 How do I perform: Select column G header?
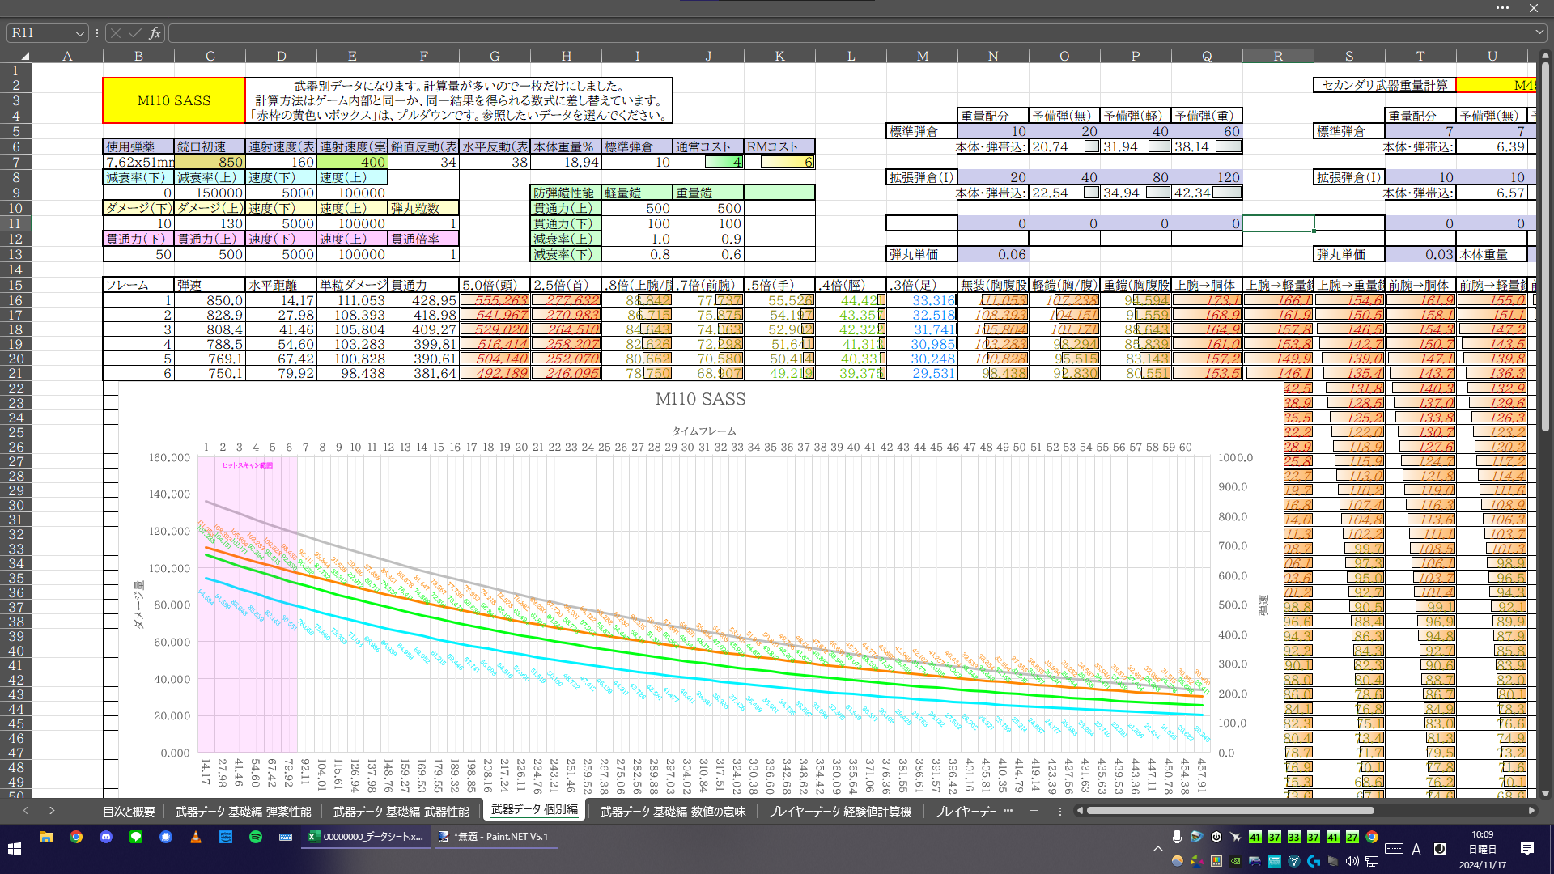coord(495,56)
